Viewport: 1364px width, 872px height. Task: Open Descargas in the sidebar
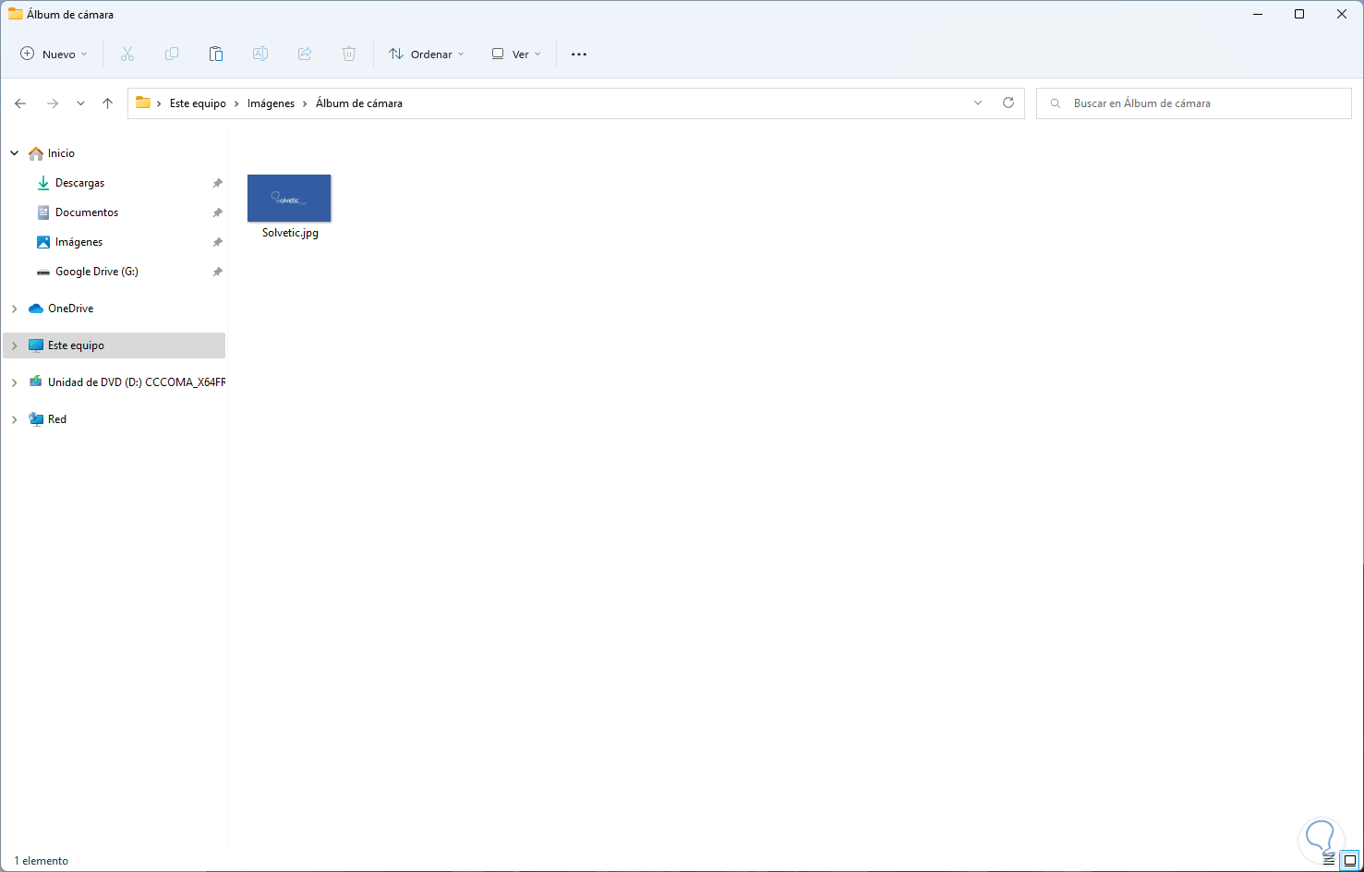(x=79, y=183)
